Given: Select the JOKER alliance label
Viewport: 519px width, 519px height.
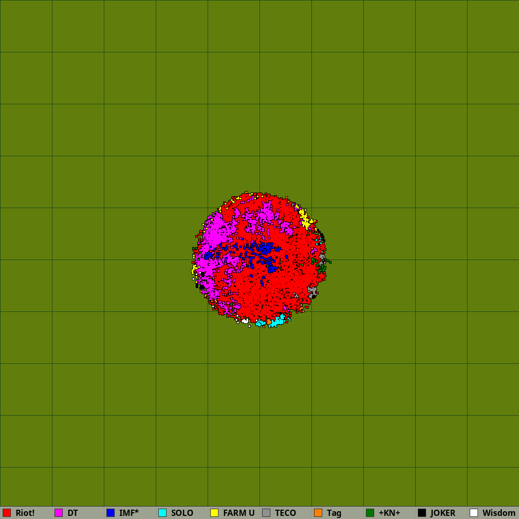Looking at the screenshot, I should [x=443, y=513].
